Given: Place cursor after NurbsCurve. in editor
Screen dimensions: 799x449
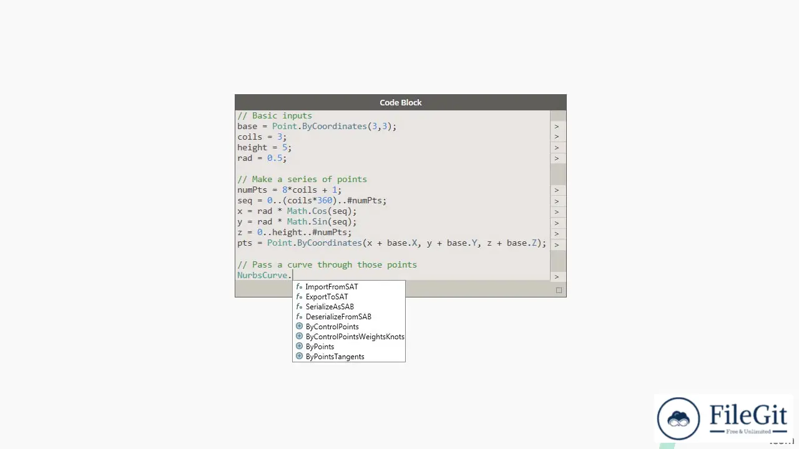Looking at the screenshot, I should [x=293, y=275].
